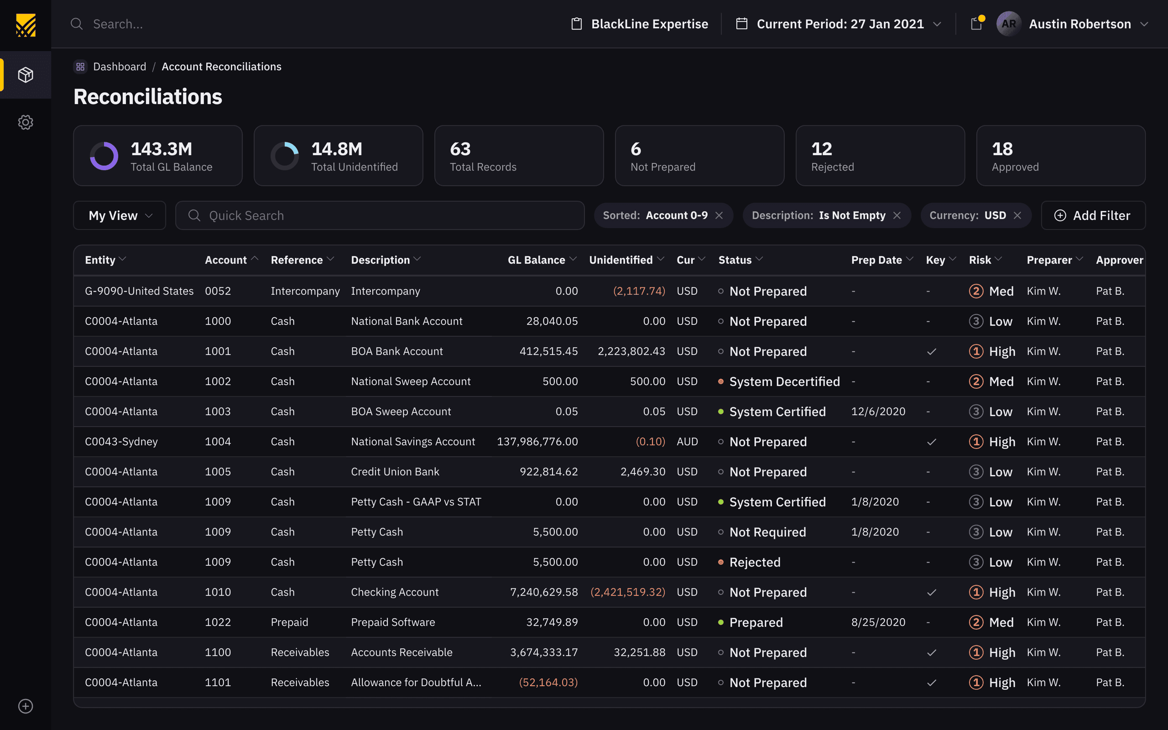Click the top bar search magnifier icon
1168x730 pixels.
click(x=77, y=24)
